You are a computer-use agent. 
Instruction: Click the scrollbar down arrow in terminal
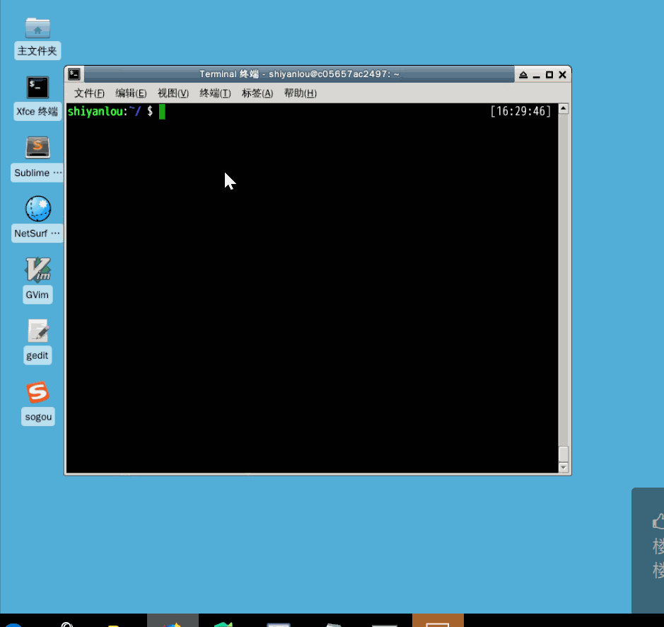coord(563,468)
